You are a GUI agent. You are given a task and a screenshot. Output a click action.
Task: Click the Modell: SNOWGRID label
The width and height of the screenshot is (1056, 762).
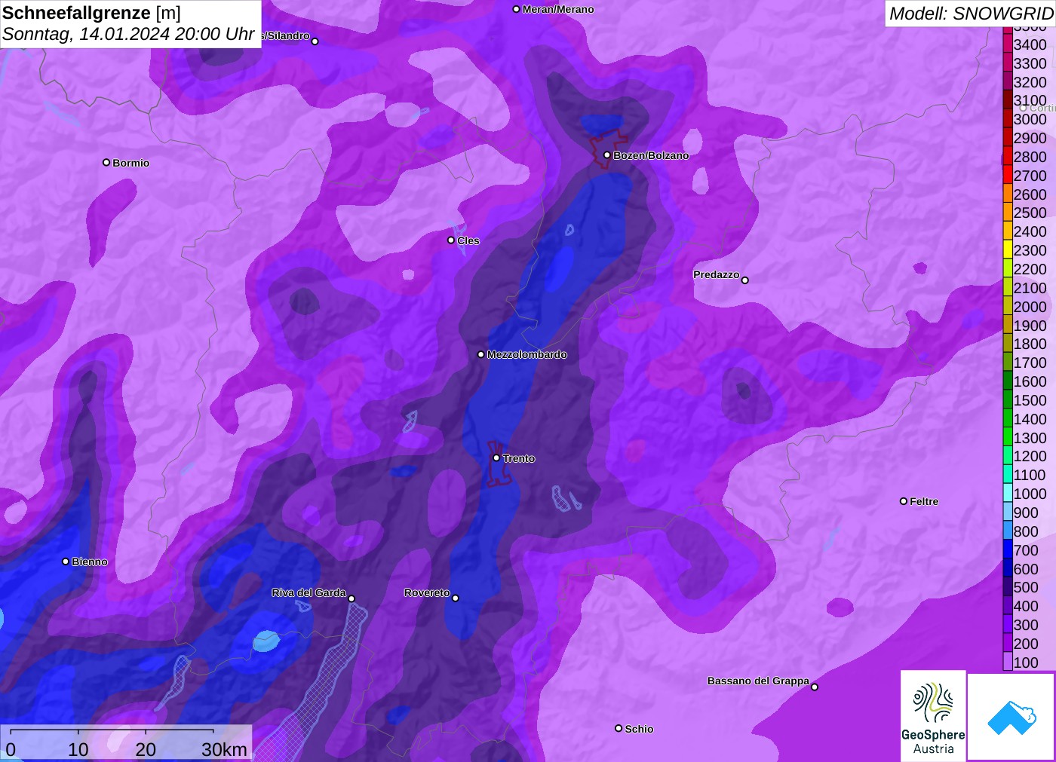coord(971,14)
